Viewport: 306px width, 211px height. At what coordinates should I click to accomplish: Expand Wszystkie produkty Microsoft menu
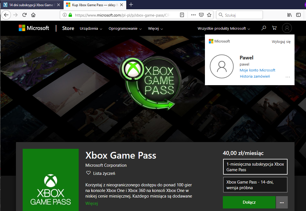[224, 29]
